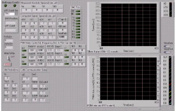
Task: Click the KVI red plot legend icon
Action: click(x=170, y=84)
